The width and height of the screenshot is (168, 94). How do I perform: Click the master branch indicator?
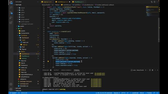tap(13, 93)
